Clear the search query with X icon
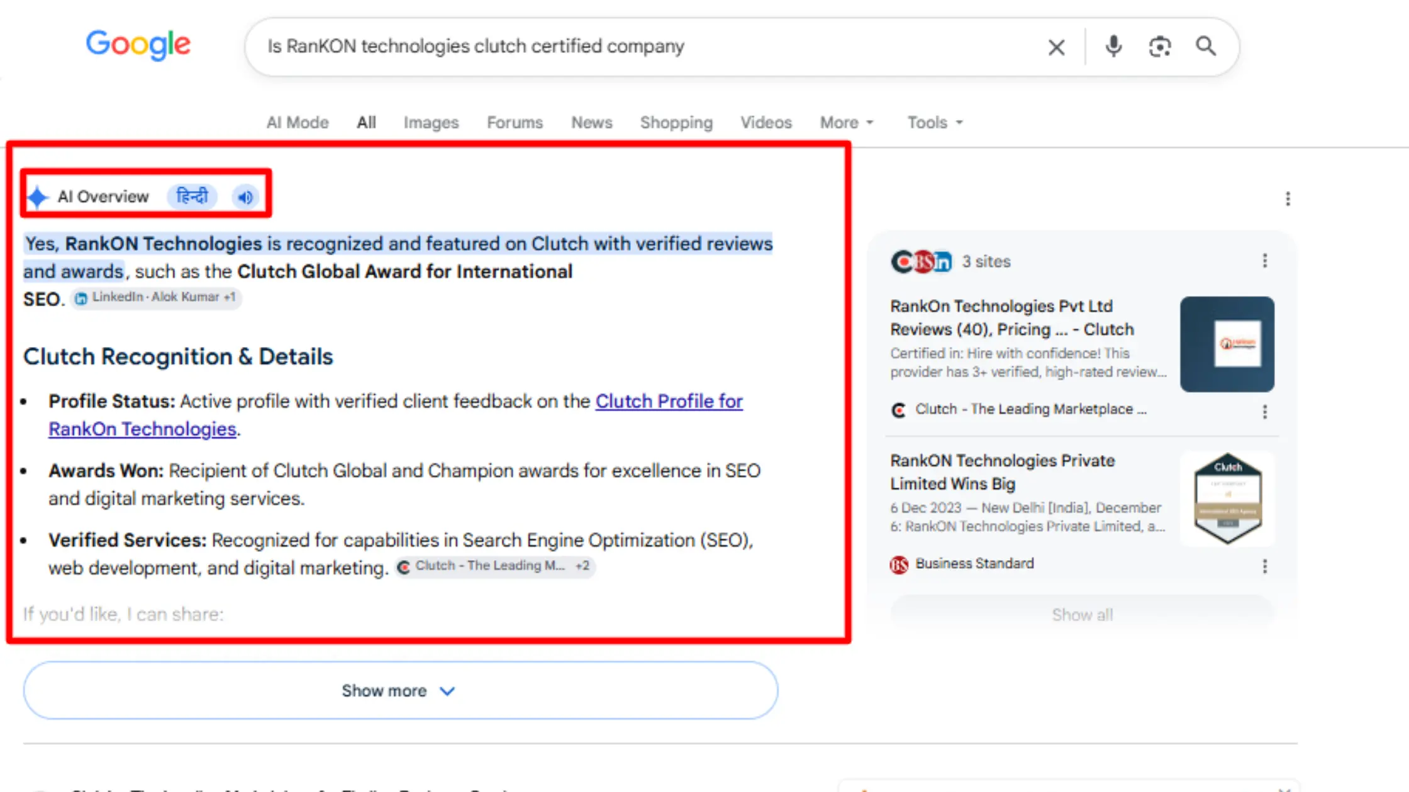Viewport: 1409px width, 792px height. point(1056,47)
